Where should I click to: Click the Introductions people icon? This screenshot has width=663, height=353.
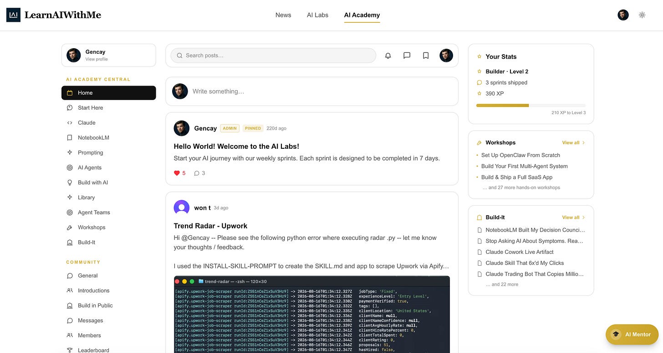click(70, 291)
